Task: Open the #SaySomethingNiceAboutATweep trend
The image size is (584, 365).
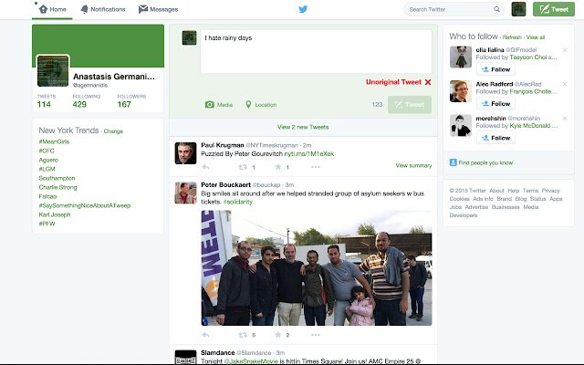Action: tap(85, 205)
